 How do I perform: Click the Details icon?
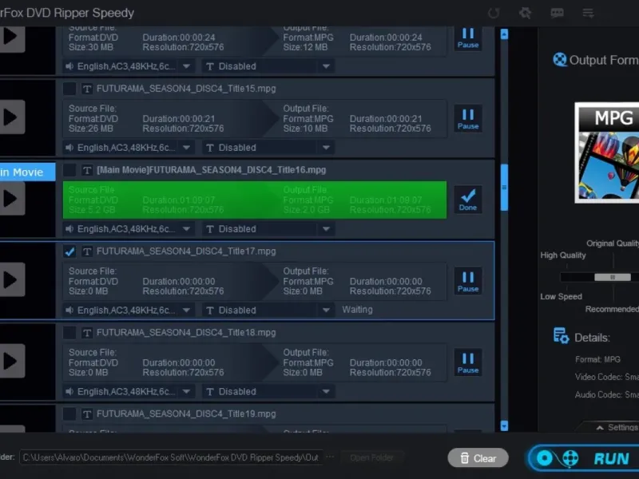click(x=562, y=336)
